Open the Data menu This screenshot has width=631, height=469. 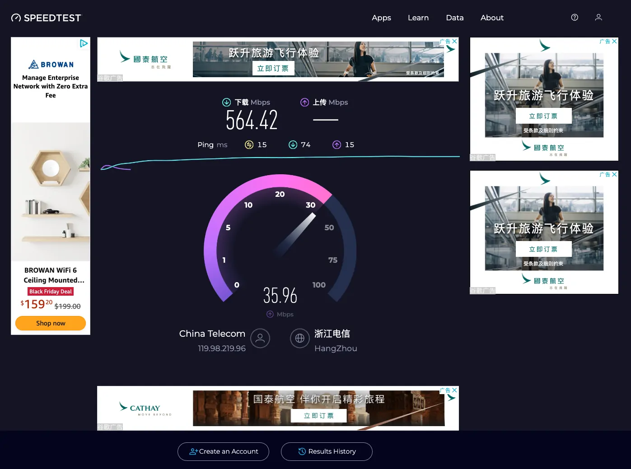(455, 18)
